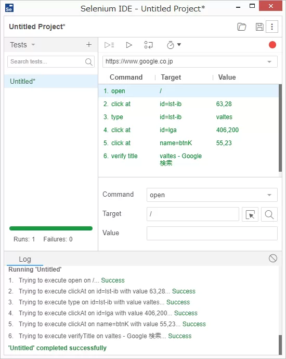Open the Command combo box showing open
286x359 pixels.
coord(212,195)
